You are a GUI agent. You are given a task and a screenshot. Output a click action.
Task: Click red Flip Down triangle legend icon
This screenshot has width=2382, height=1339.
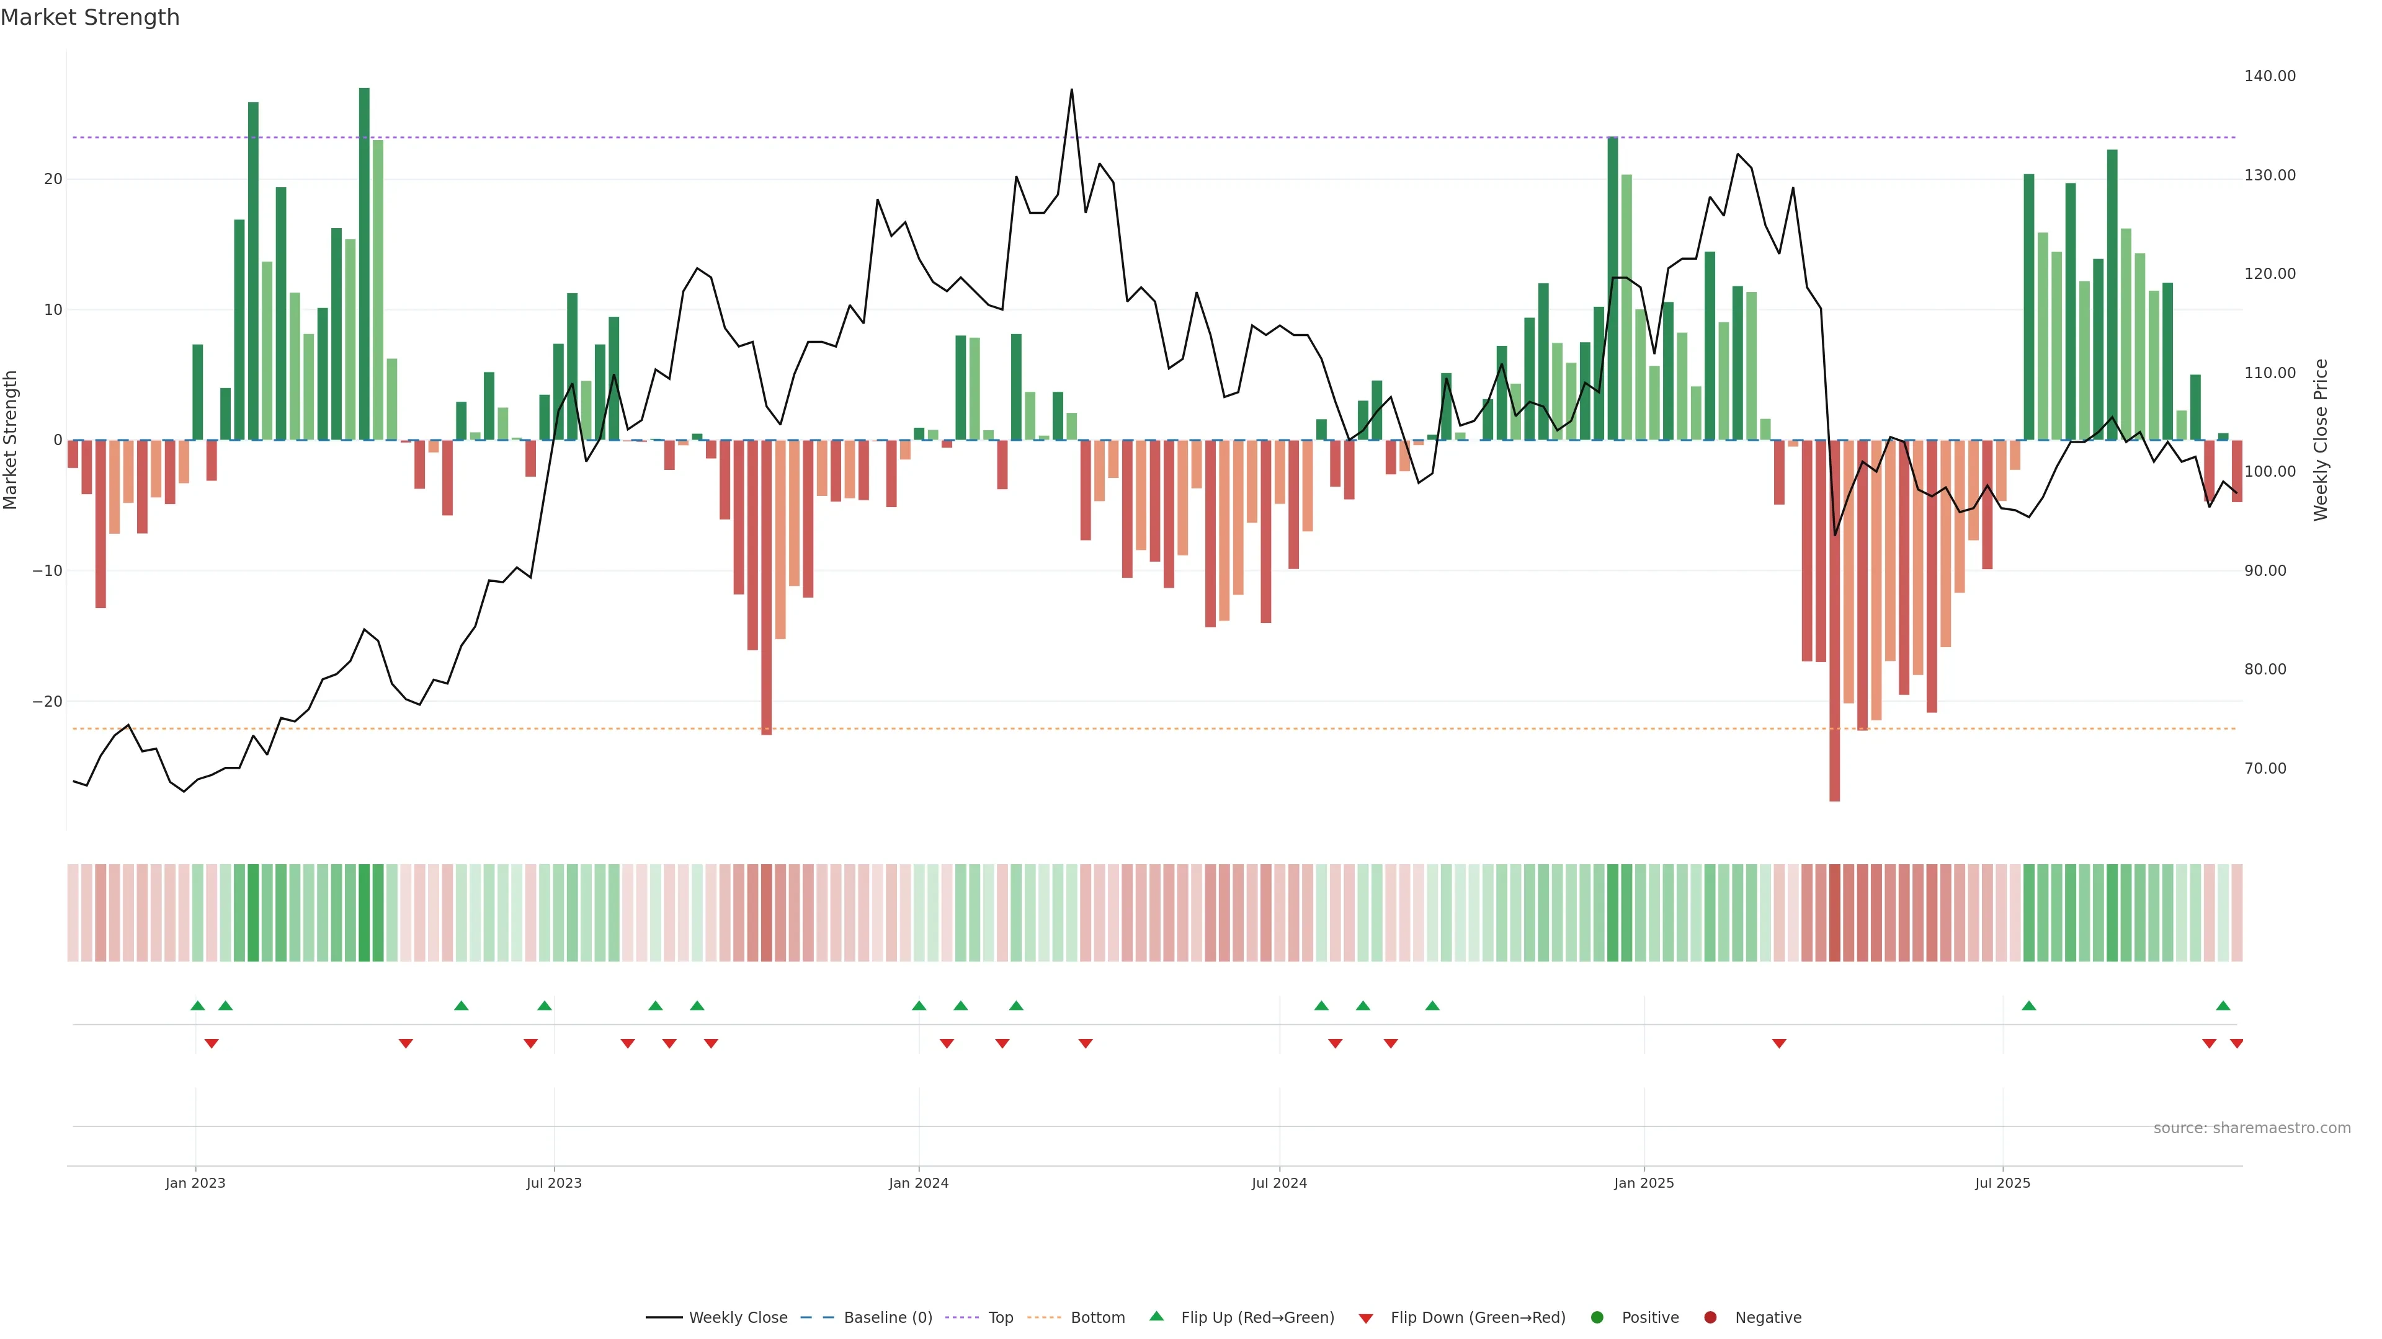click(1366, 1319)
